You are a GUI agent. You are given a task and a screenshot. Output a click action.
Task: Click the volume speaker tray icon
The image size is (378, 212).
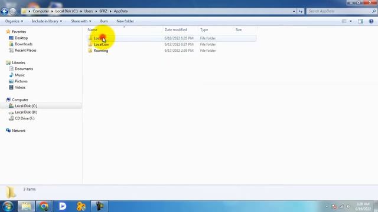click(348, 207)
